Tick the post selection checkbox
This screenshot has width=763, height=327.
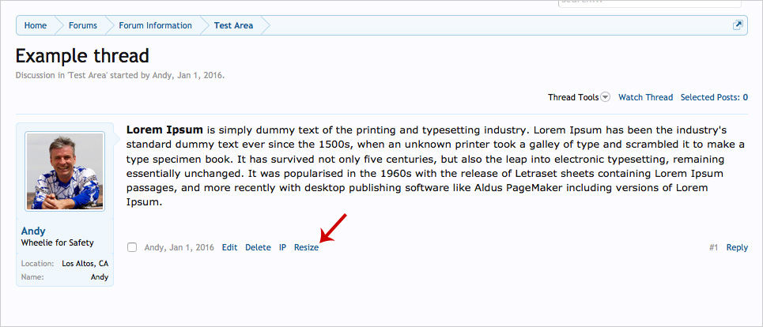(x=132, y=247)
